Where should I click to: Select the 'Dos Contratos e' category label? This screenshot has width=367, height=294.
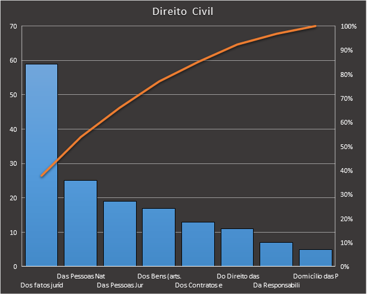[199, 285]
